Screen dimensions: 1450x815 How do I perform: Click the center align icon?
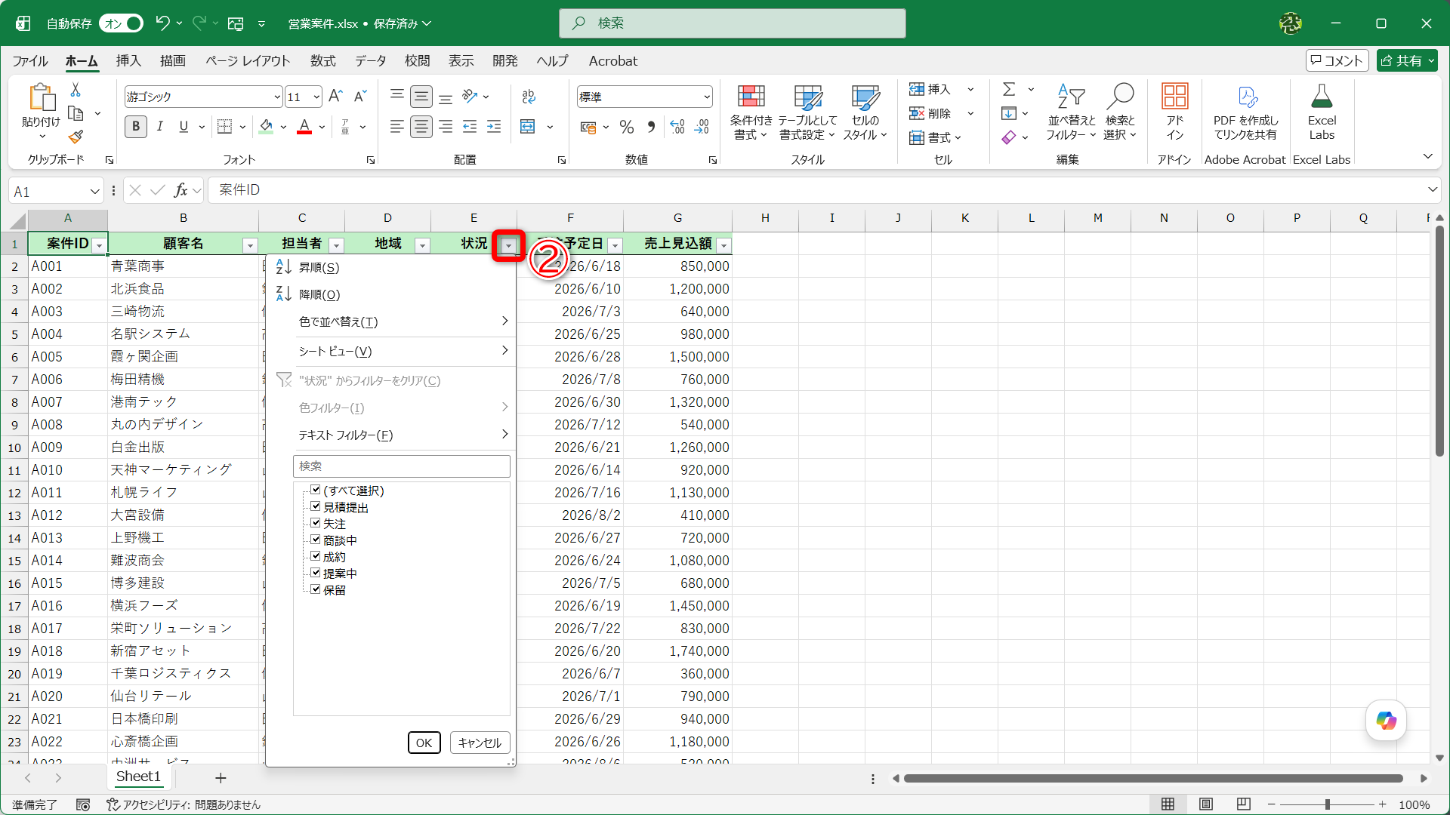point(421,127)
